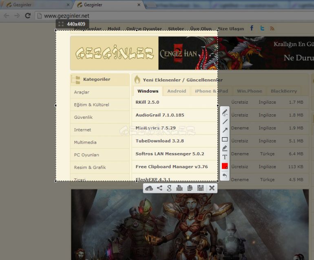Click the 1.7 MB size cell

click(296, 102)
